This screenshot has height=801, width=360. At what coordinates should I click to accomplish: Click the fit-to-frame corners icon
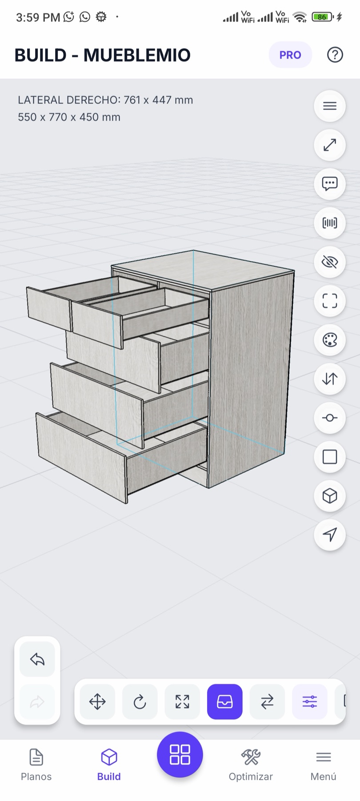(x=330, y=301)
